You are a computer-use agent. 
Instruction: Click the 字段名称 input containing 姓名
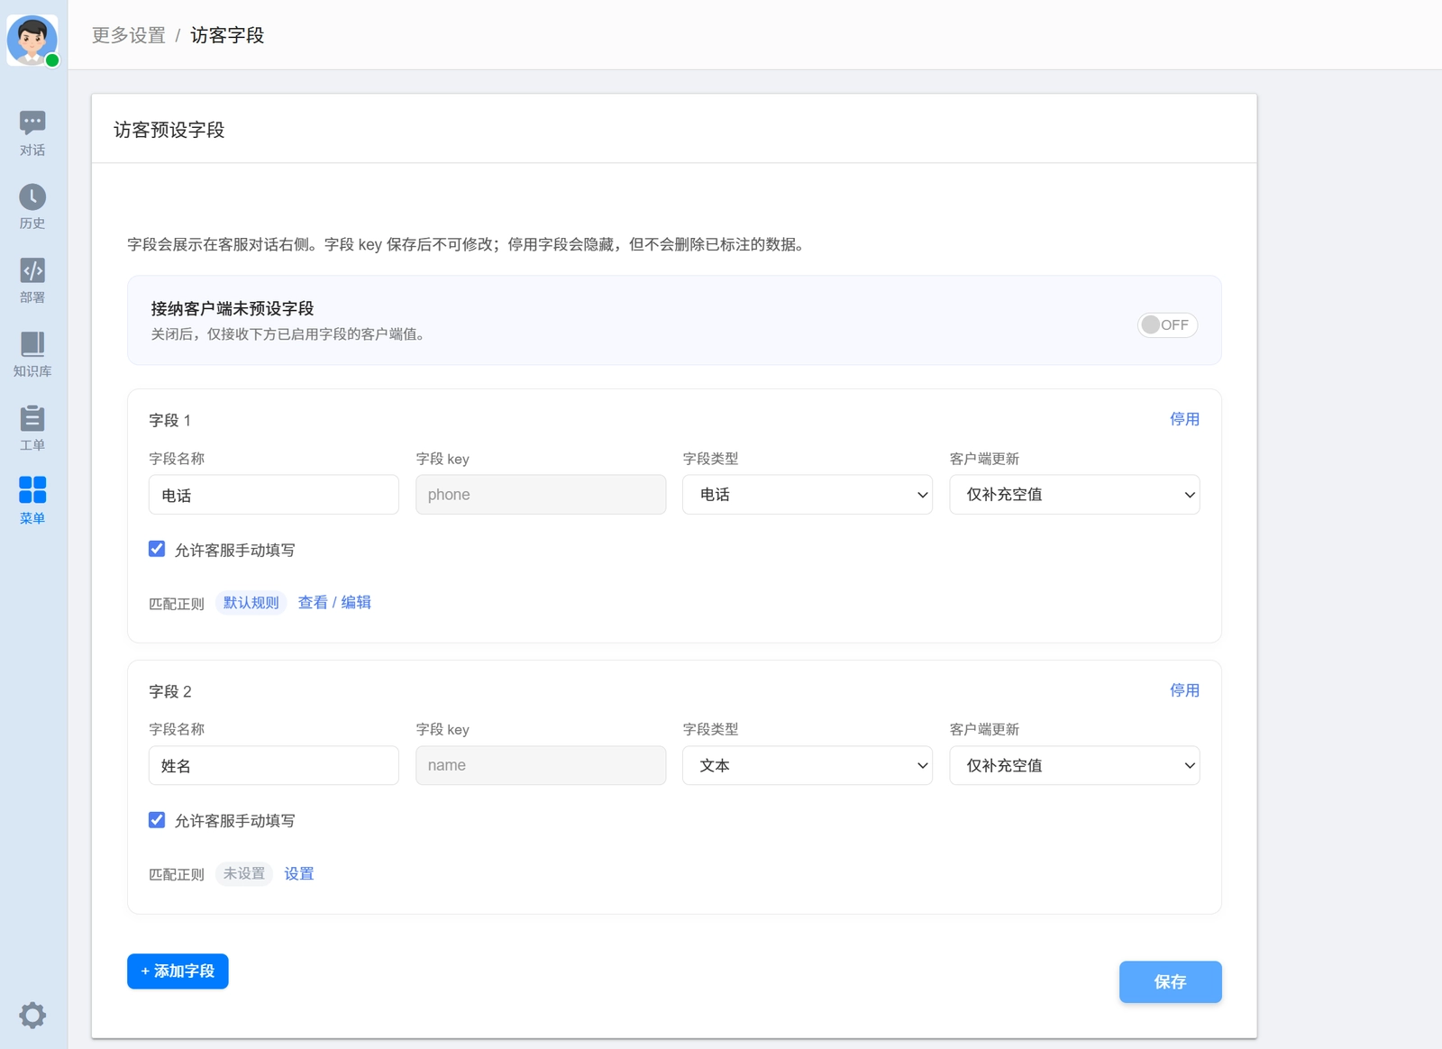point(274,765)
